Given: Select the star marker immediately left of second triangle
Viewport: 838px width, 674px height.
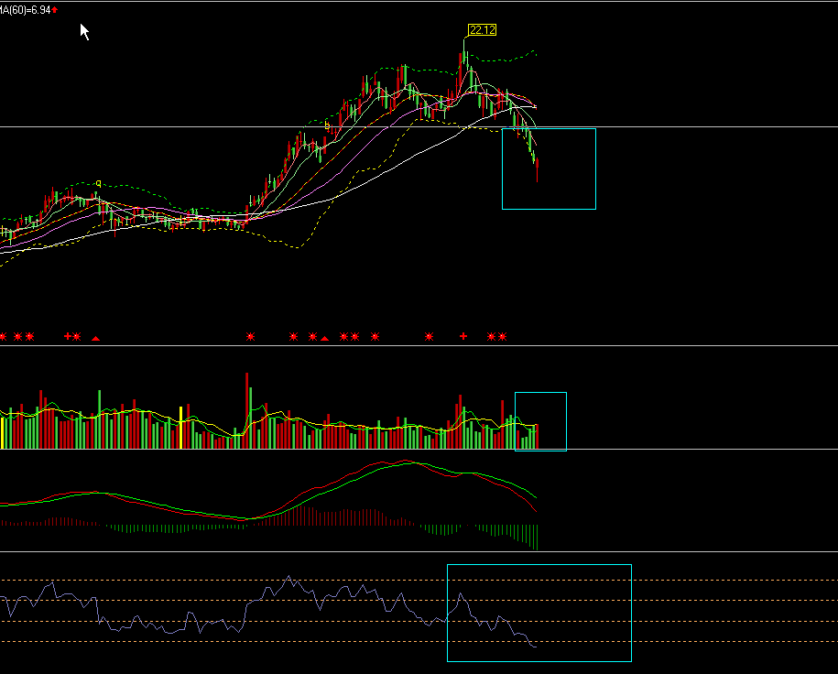Looking at the screenshot, I should (x=312, y=336).
